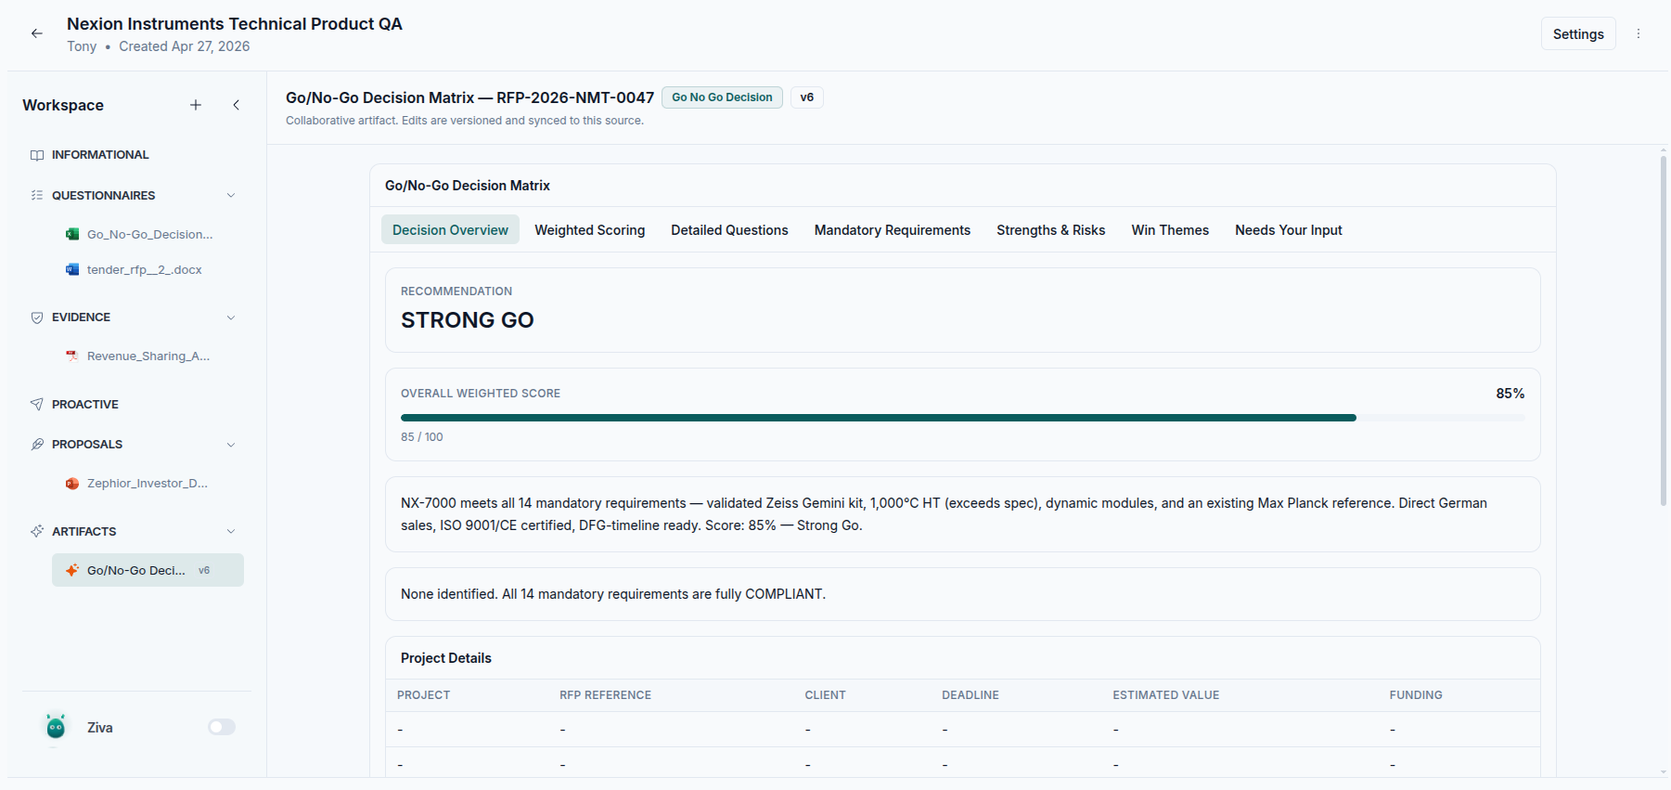Screen dimensions: 1671x790
Task: Open the Needs Your Input tab
Action: 1288,230
